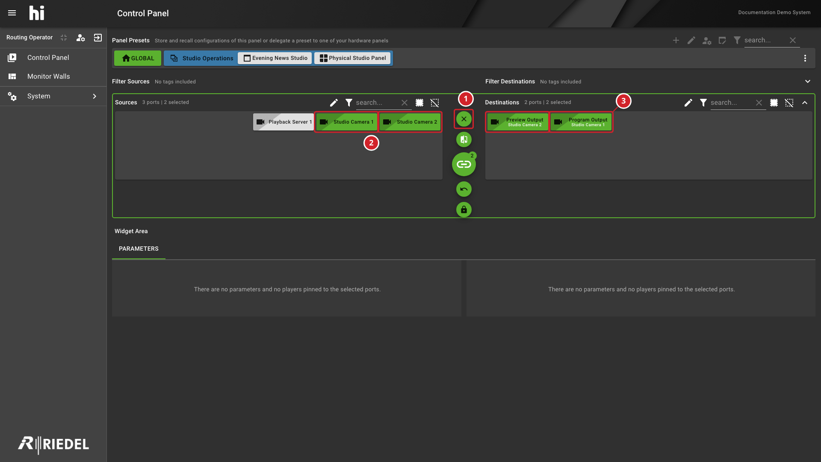The image size is (821, 462).
Task: Click the green lock button
Action: tap(464, 210)
